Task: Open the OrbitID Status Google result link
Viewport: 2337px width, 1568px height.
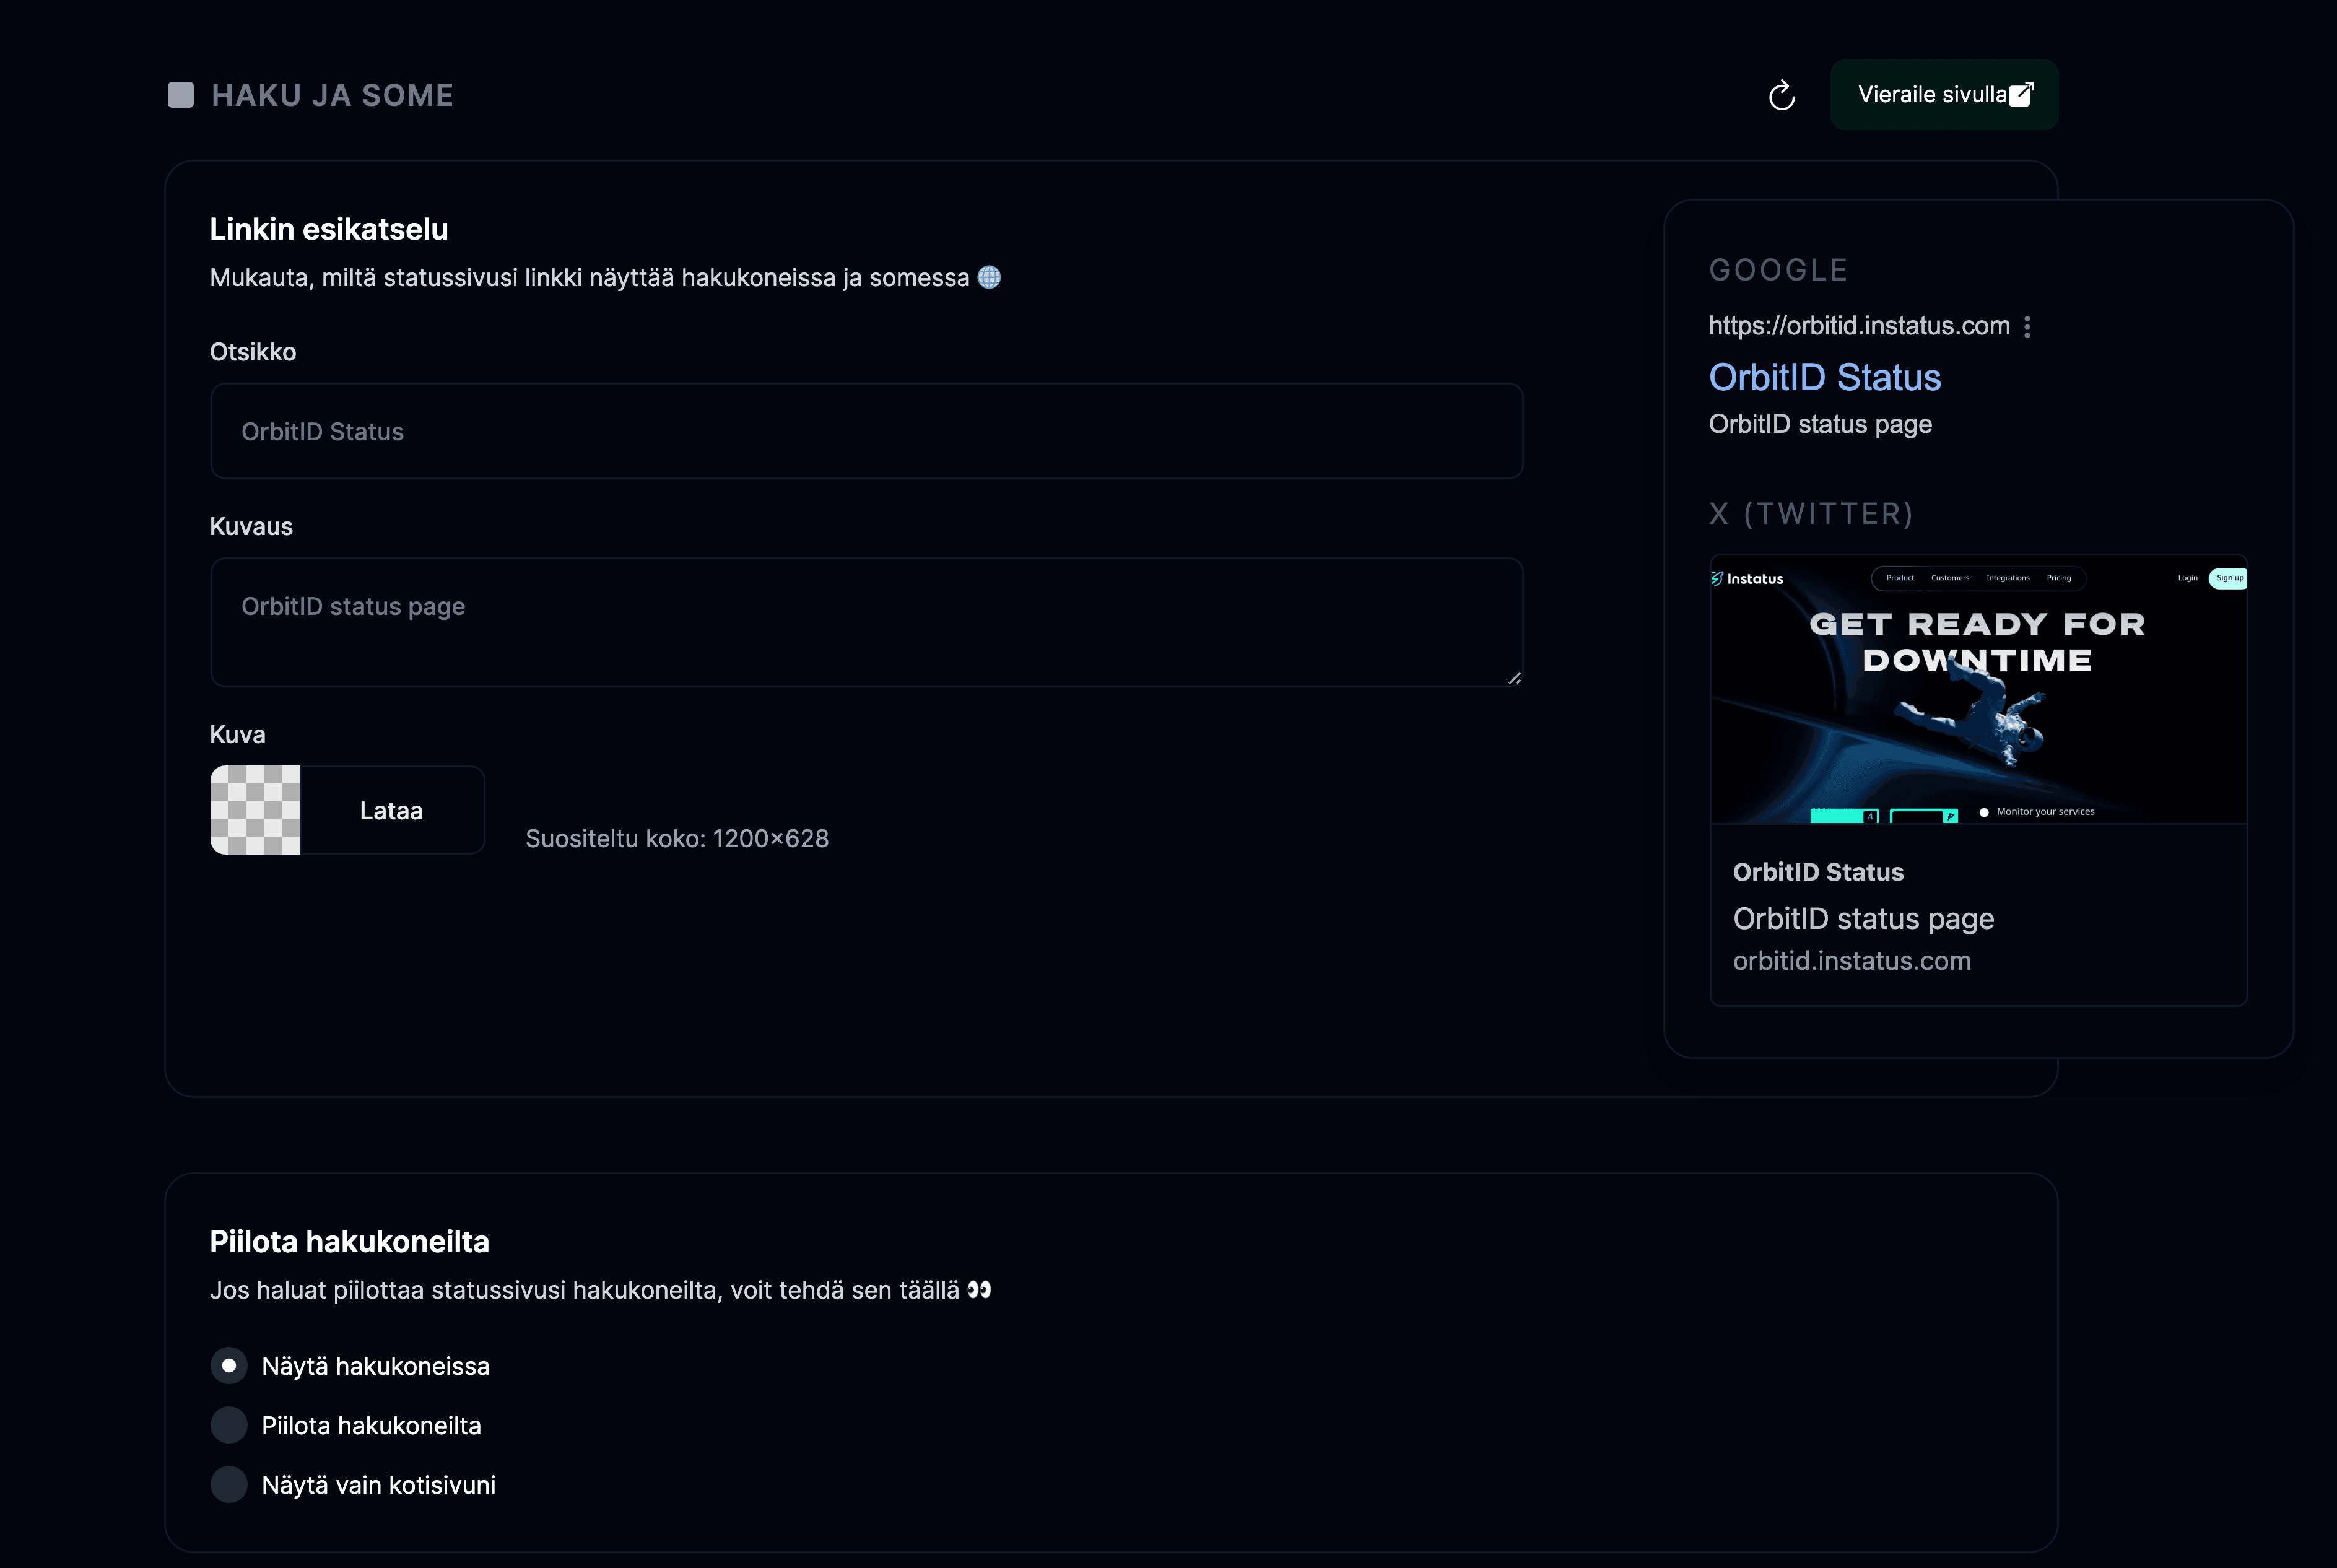Action: pos(1824,377)
